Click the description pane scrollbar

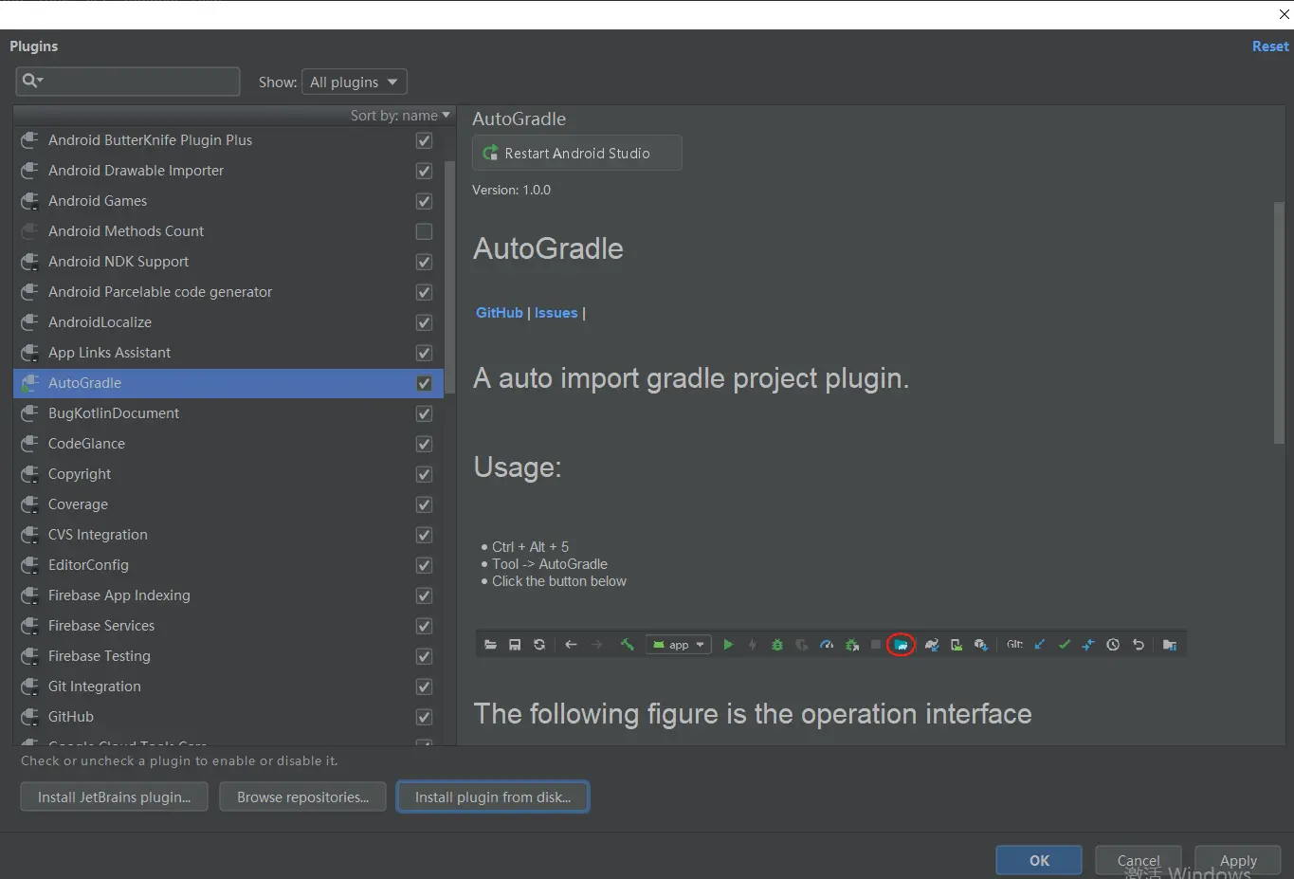coord(1279,322)
